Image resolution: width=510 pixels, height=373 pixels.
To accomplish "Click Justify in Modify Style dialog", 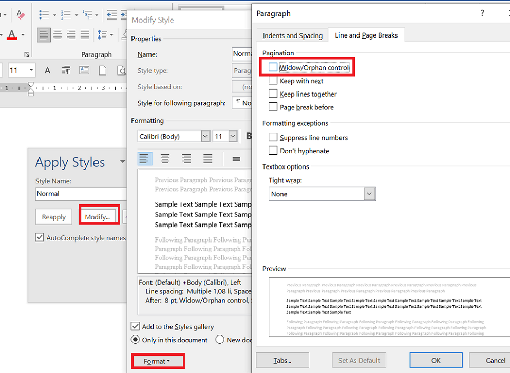I will 207,159.
